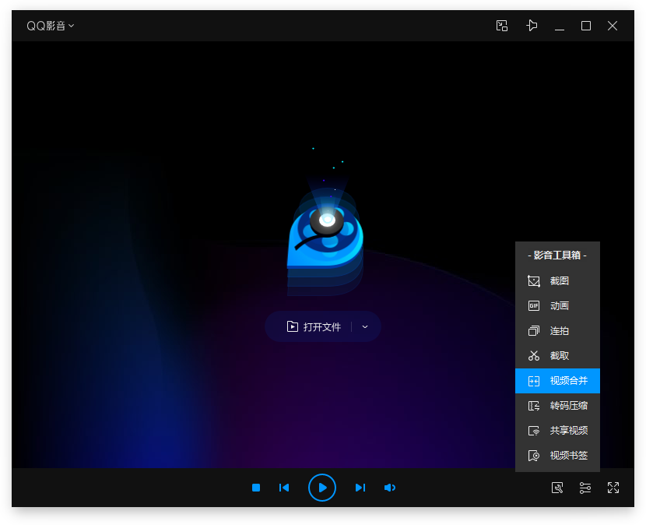Expand the arrow next to 打开文件
646x525 pixels.
(x=365, y=327)
